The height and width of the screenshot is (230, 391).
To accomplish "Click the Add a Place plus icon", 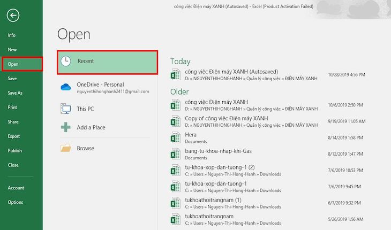I will pos(66,127).
